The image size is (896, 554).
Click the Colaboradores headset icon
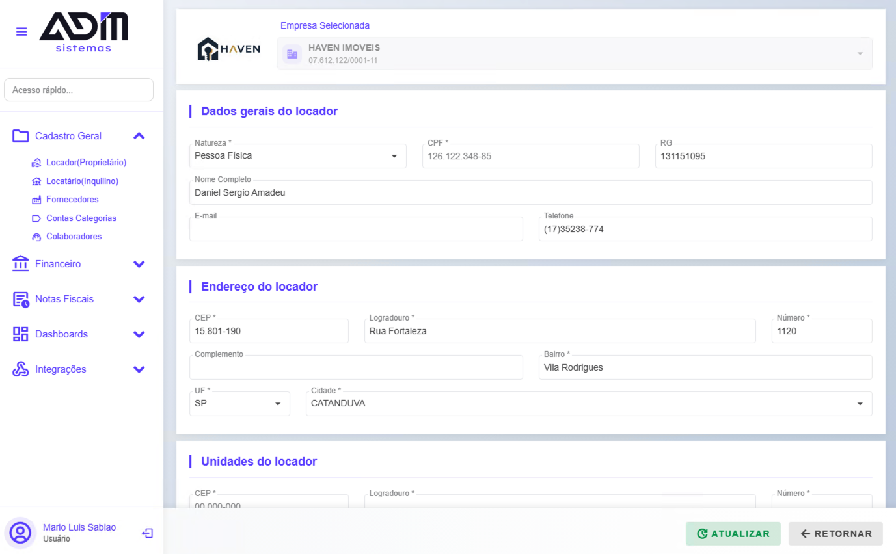36,237
